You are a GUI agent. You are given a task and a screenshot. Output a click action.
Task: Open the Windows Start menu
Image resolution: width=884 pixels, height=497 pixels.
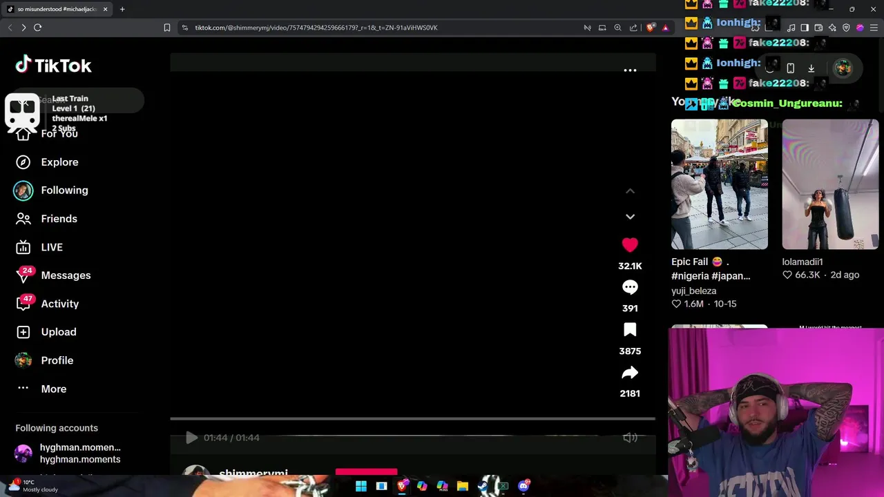click(x=361, y=486)
